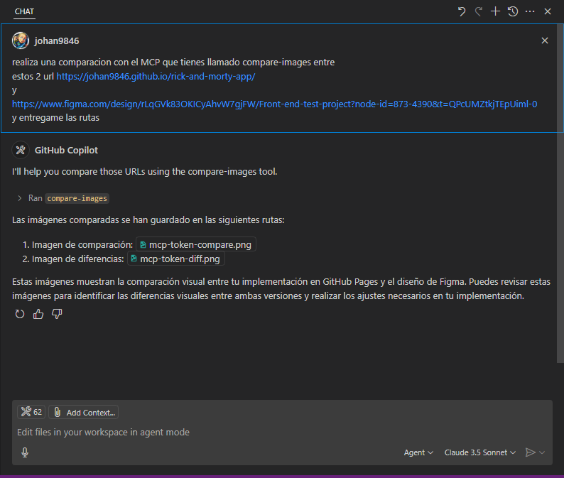
Task: Mark the response as unhelpful thumbs down
Action: click(x=57, y=314)
